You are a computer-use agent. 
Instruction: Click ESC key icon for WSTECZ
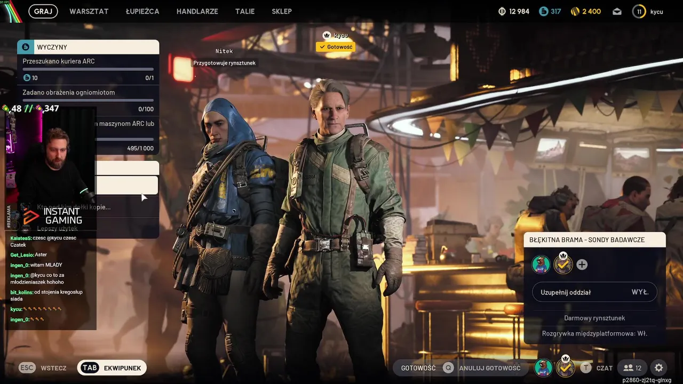coord(27,367)
